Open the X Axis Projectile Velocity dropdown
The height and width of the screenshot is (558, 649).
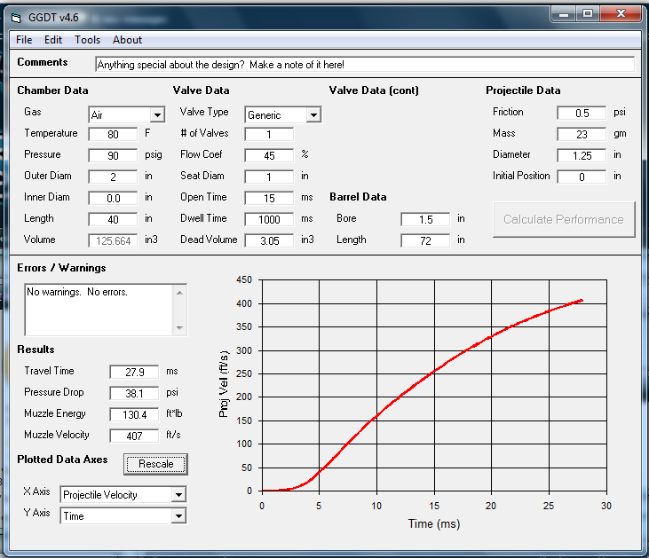[x=178, y=495]
